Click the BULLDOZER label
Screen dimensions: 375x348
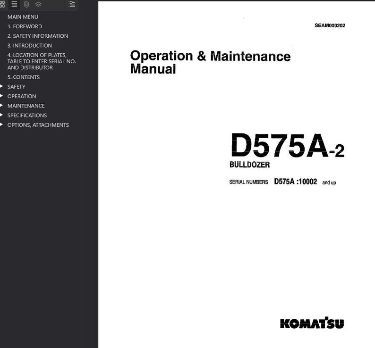pos(249,165)
